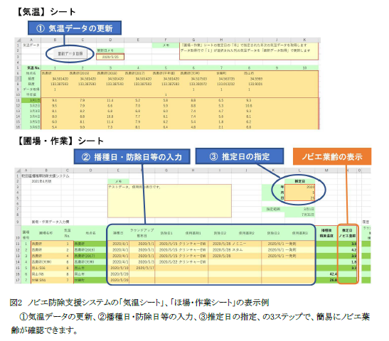Click the ラウンドアップ散布日 column header
Screen dimensions: 389x341
coord(142,233)
